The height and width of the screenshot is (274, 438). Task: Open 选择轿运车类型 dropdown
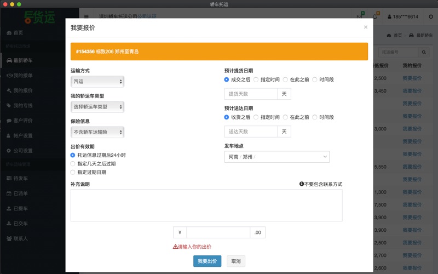tap(97, 106)
